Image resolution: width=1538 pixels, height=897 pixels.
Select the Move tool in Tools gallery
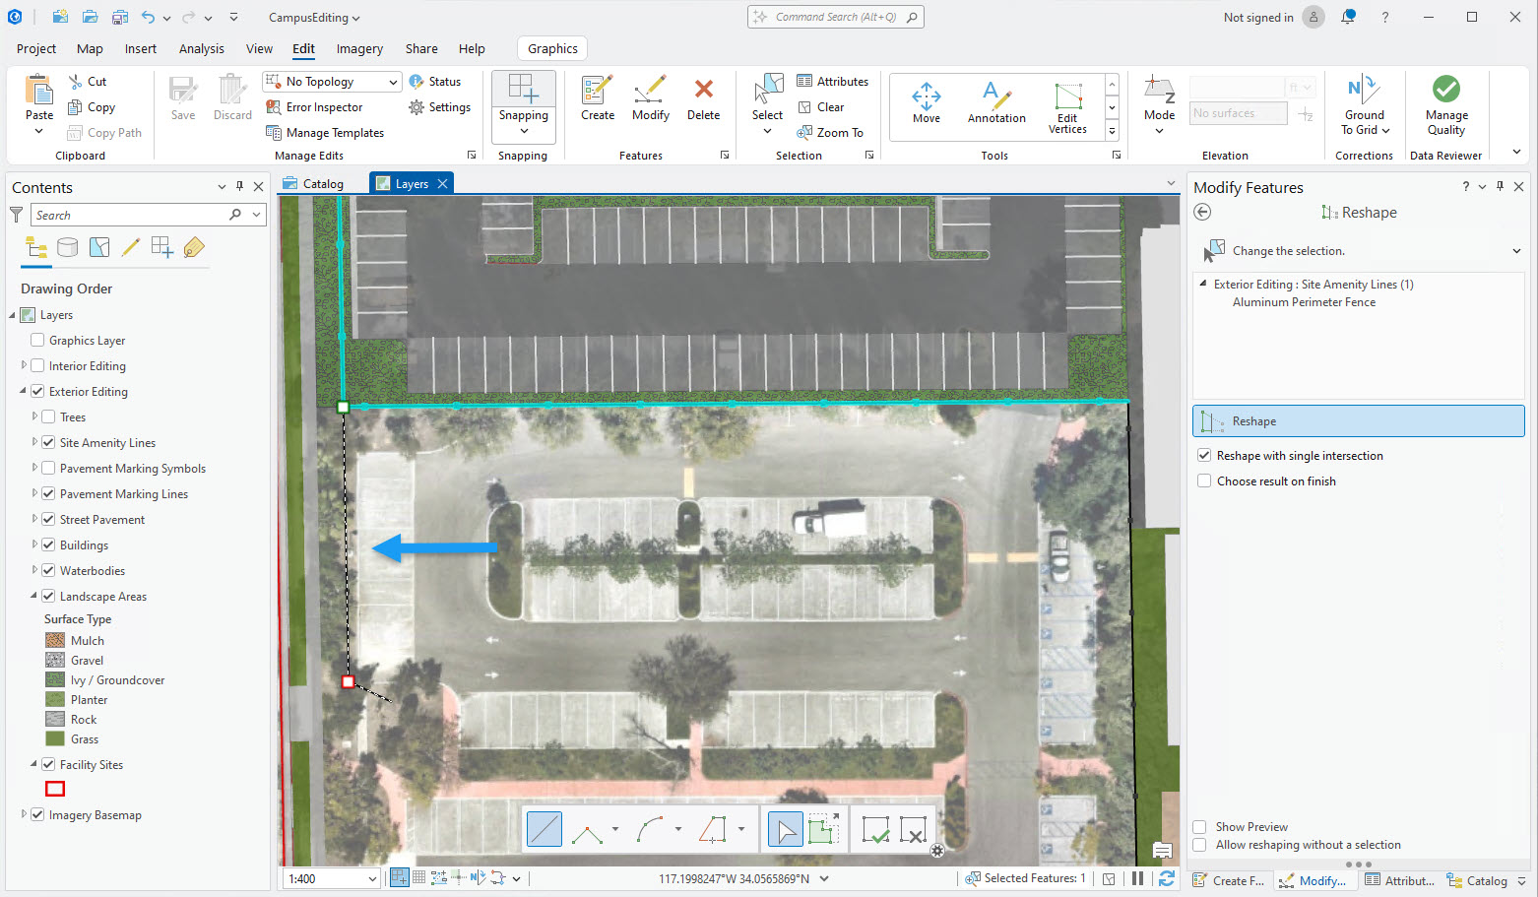coord(926,103)
